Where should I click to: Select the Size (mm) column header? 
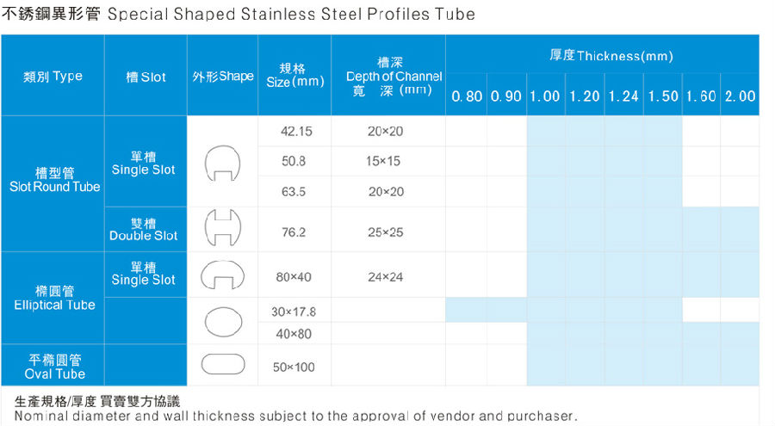pyautogui.click(x=294, y=76)
